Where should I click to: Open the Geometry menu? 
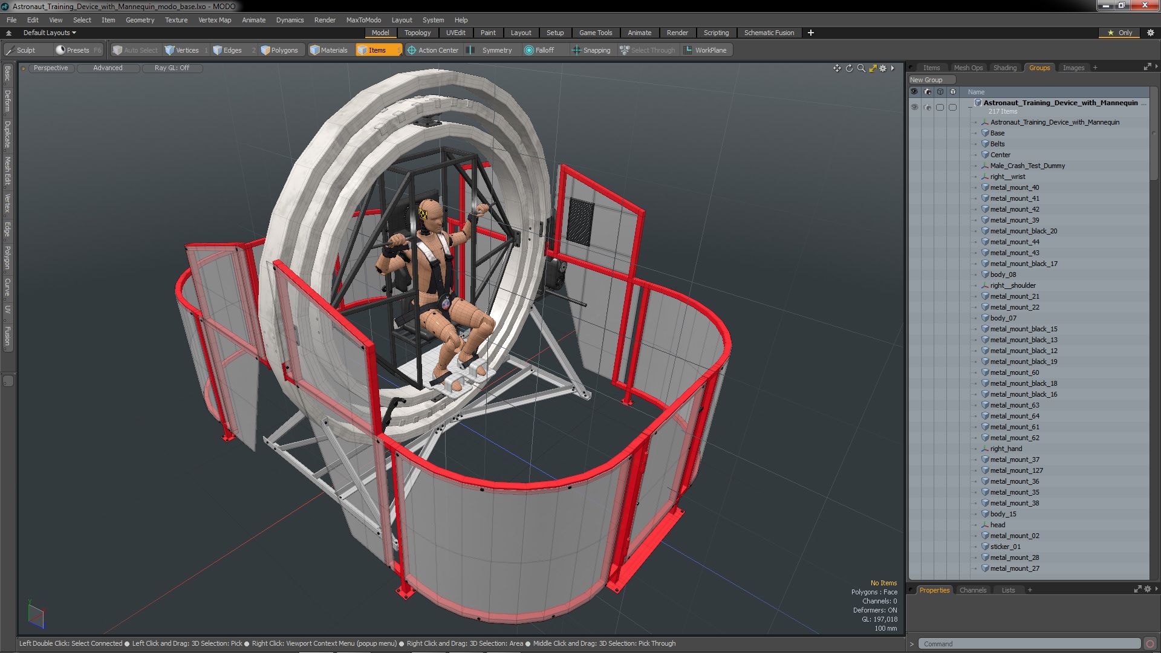(x=140, y=20)
